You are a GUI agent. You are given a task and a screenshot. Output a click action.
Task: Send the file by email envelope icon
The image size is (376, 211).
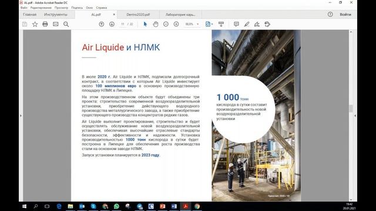(56, 24)
